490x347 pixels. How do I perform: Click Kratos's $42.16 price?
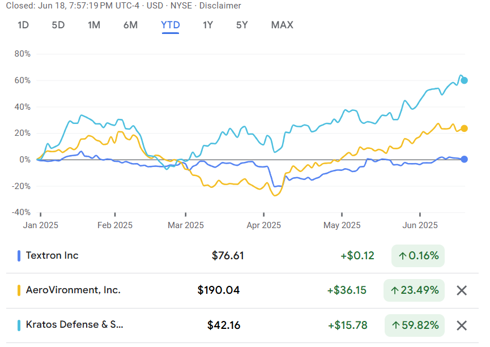[x=224, y=325]
